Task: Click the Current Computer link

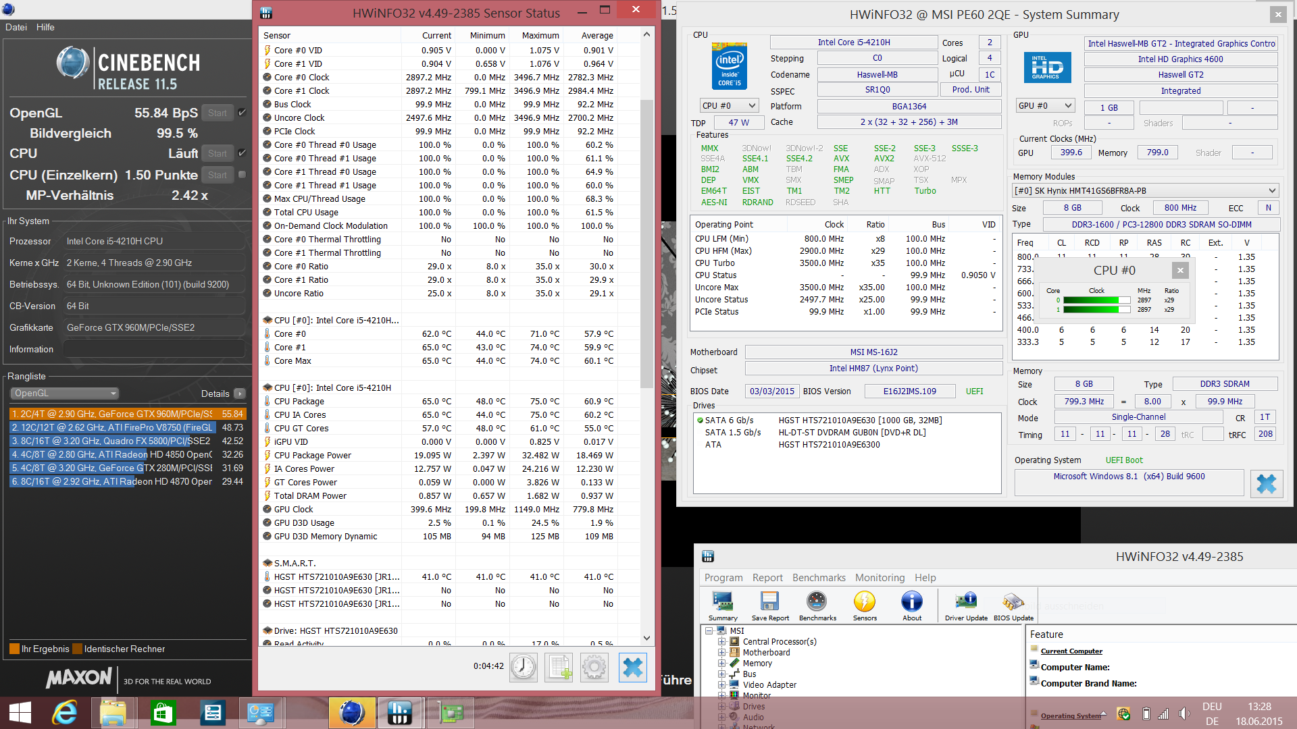Action: coord(1071,651)
